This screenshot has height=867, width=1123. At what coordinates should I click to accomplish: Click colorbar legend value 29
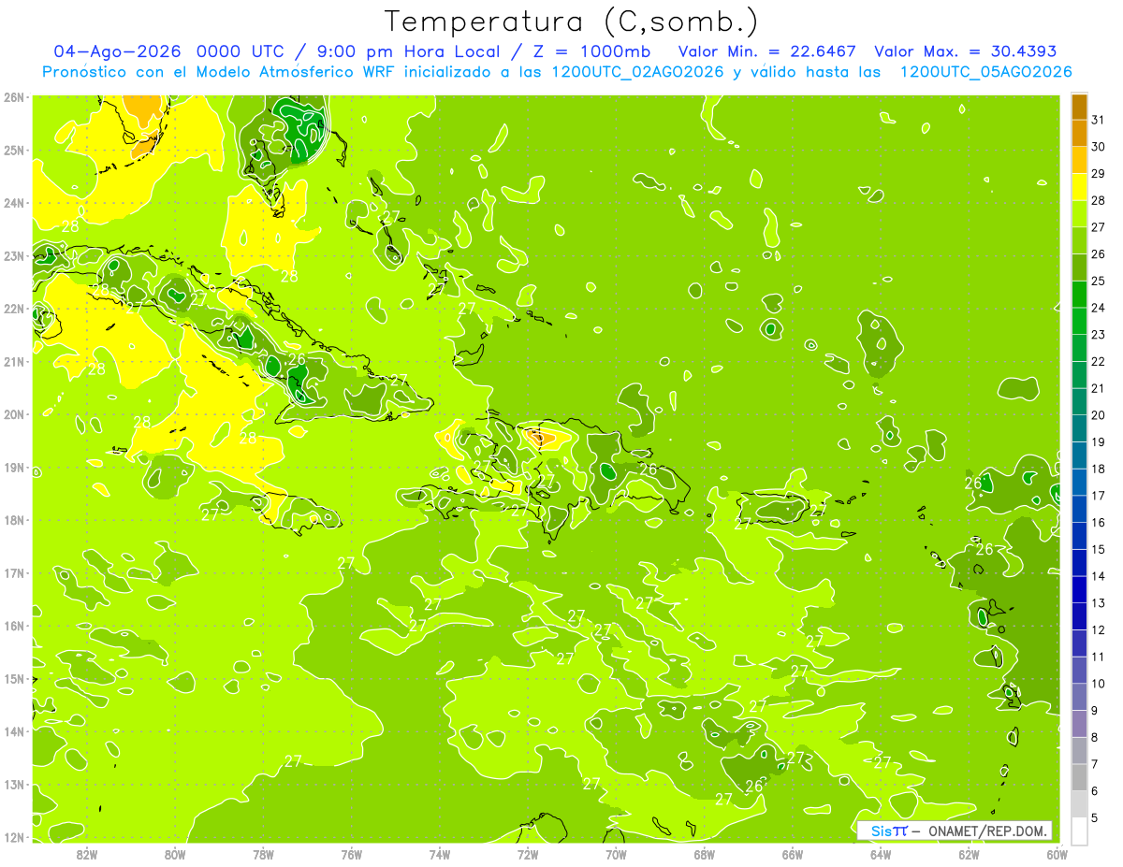tap(1098, 174)
